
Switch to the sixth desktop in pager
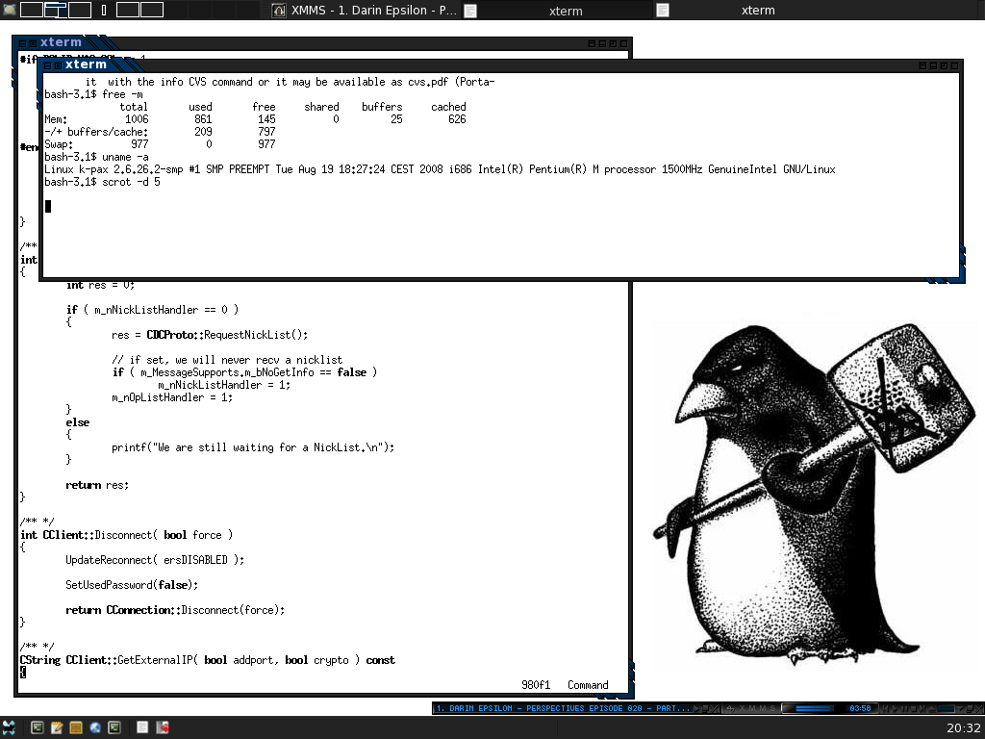[x=151, y=10]
